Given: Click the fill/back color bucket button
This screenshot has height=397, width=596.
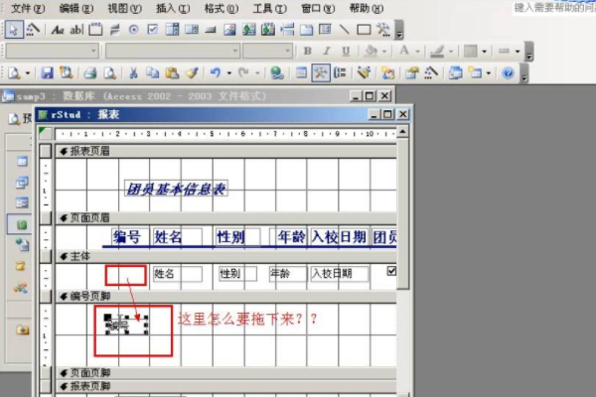Looking at the screenshot, I should pos(372,51).
